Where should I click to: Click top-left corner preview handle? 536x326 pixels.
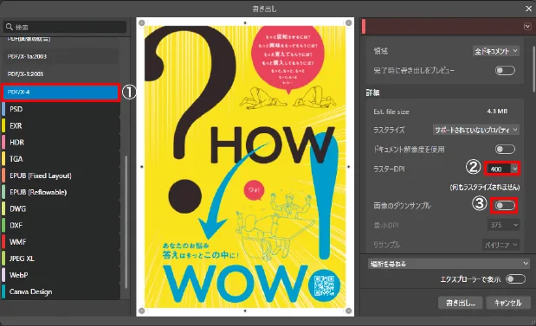point(142,22)
